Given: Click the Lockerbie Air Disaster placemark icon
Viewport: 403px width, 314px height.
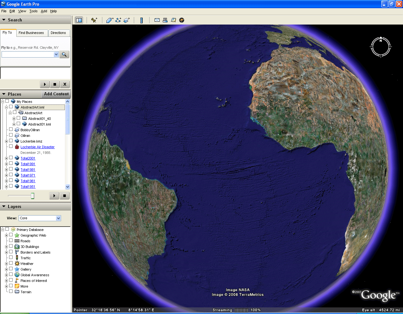Looking at the screenshot, I should pos(17,147).
